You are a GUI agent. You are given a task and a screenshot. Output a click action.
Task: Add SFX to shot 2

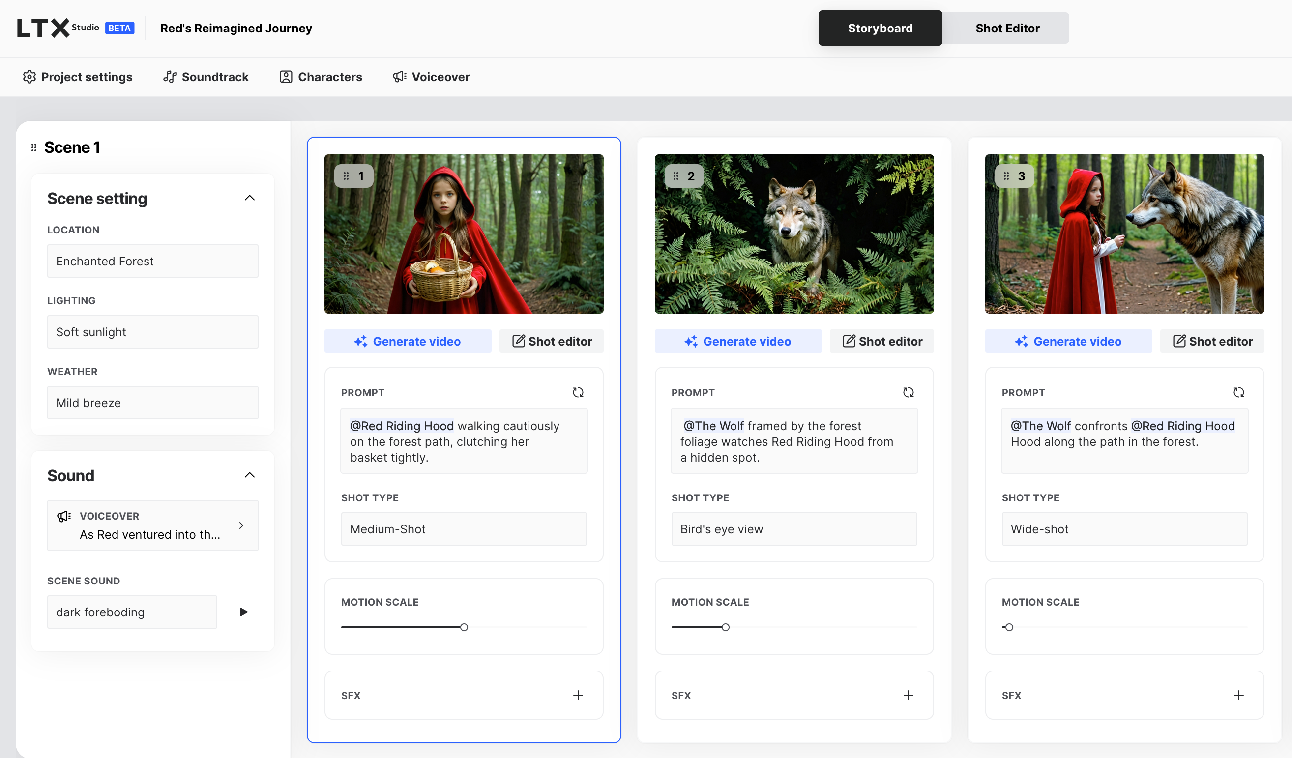click(908, 696)
